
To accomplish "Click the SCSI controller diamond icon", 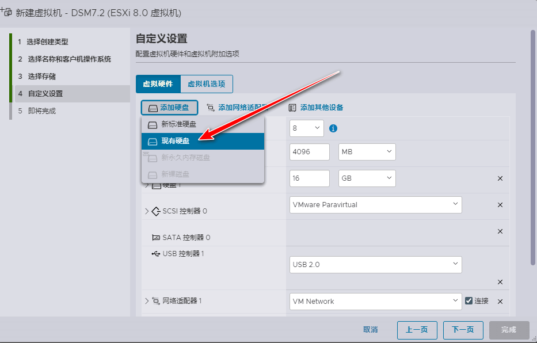I will [x=156, y=211].
